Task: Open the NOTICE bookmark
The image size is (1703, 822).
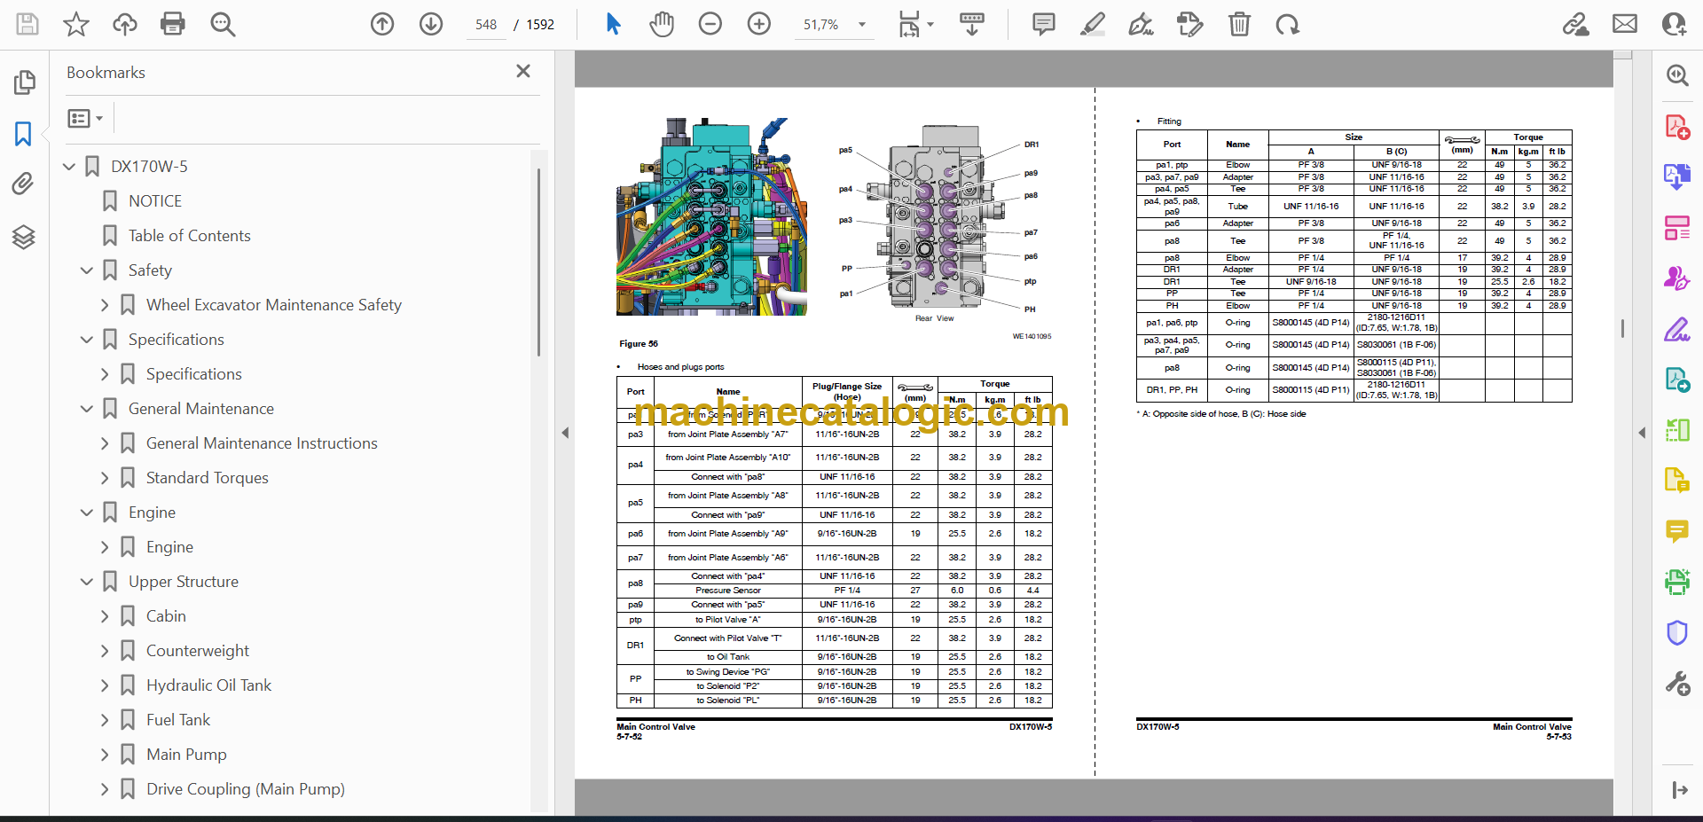Action: pos(154,201)
